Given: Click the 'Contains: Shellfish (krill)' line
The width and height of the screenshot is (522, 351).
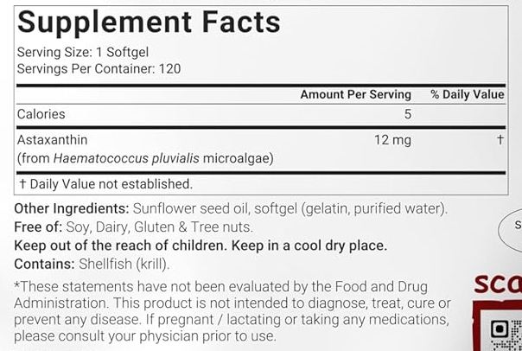Looking at the screenshot, I should (x=92, y=264).
